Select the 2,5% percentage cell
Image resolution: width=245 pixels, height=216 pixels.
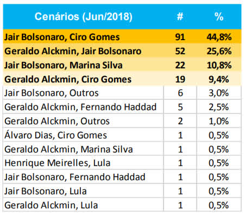(x=219, y=107)
